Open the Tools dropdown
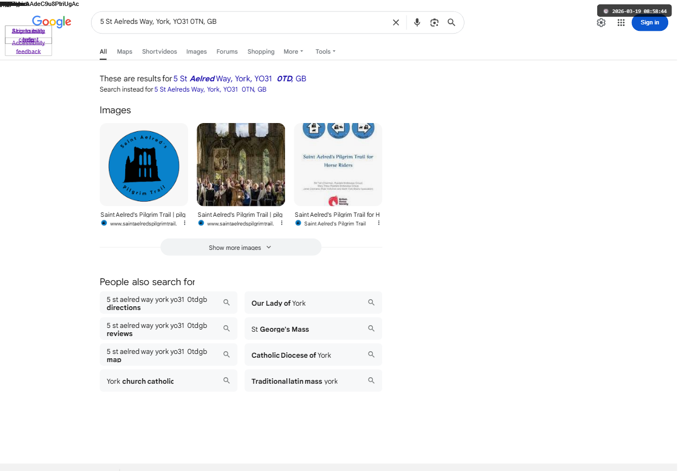Screen dimensions: 685x471 pos(325,51)
